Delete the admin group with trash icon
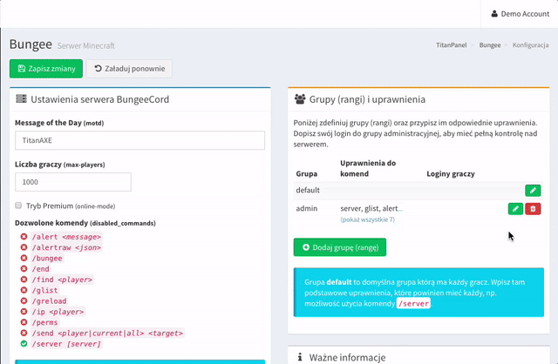Image resolution: width=558 pixels, height=364 pixels. [533, 209]
